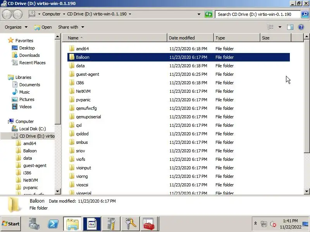Launch Windows PowerShell from taskbar
Image resolution: width=310 pixels, height=232 pixels.
tap(53, 224)
